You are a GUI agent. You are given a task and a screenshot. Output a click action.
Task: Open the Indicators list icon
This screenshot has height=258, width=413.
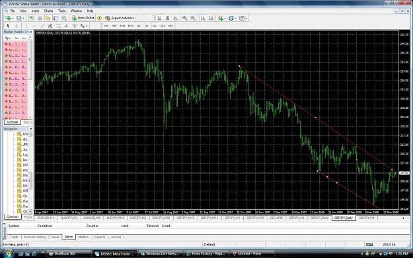[x=221, y=18]
